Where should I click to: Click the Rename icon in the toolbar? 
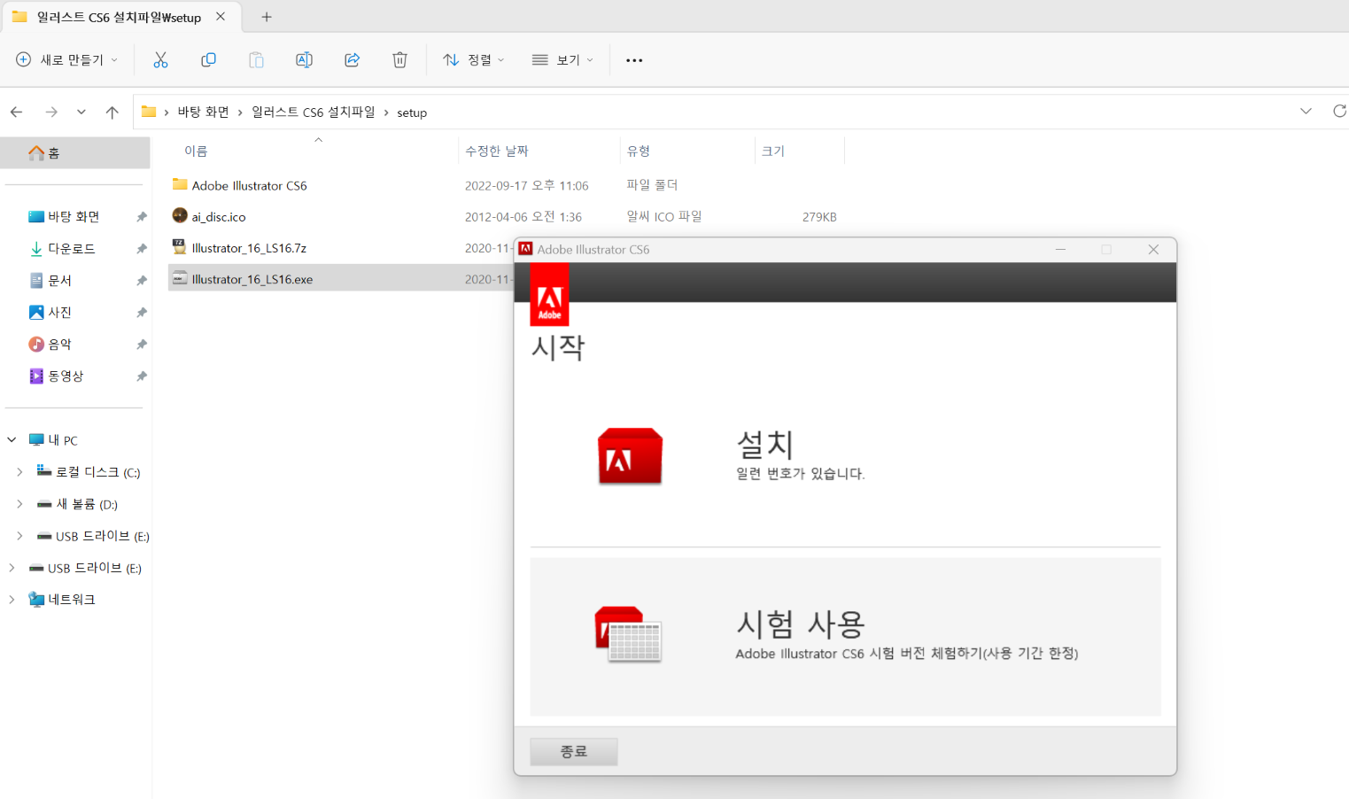point(304,60)
